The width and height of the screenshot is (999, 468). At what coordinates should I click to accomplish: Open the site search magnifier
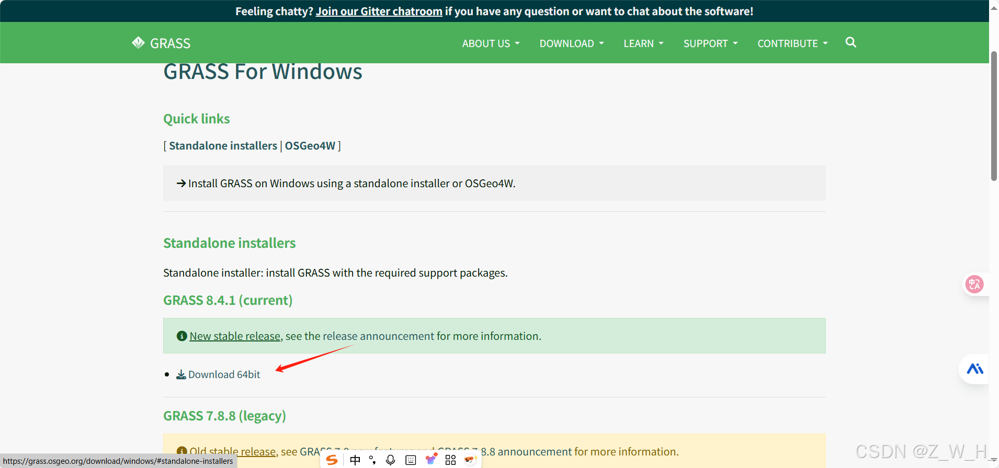tap(851, 42)
